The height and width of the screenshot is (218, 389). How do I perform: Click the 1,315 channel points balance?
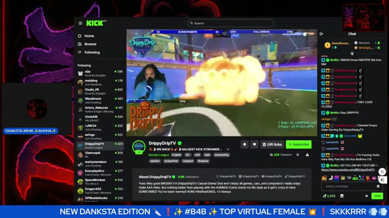[x=329, y=196]
